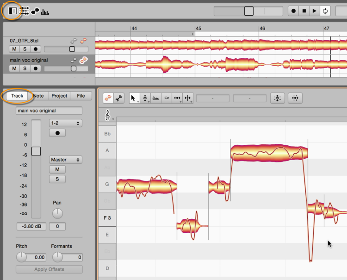
Task: Solo the main voc original track
Action: tap(25, 68)
